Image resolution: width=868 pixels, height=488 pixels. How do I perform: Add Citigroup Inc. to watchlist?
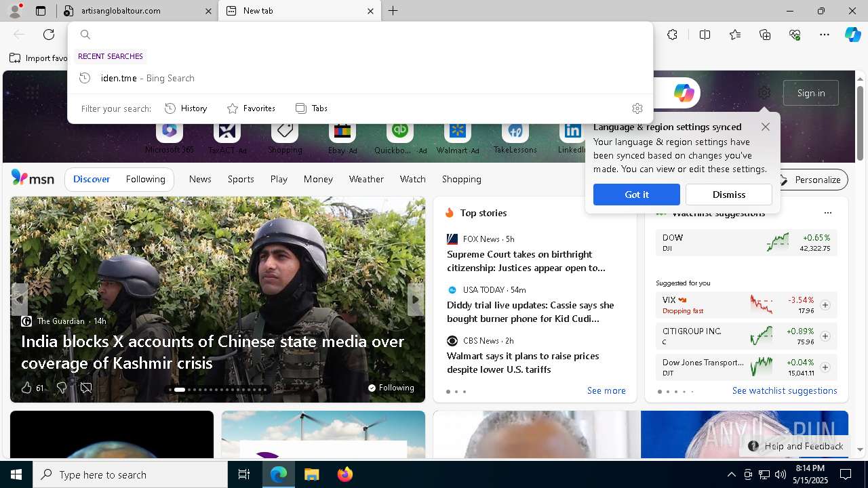825,336
